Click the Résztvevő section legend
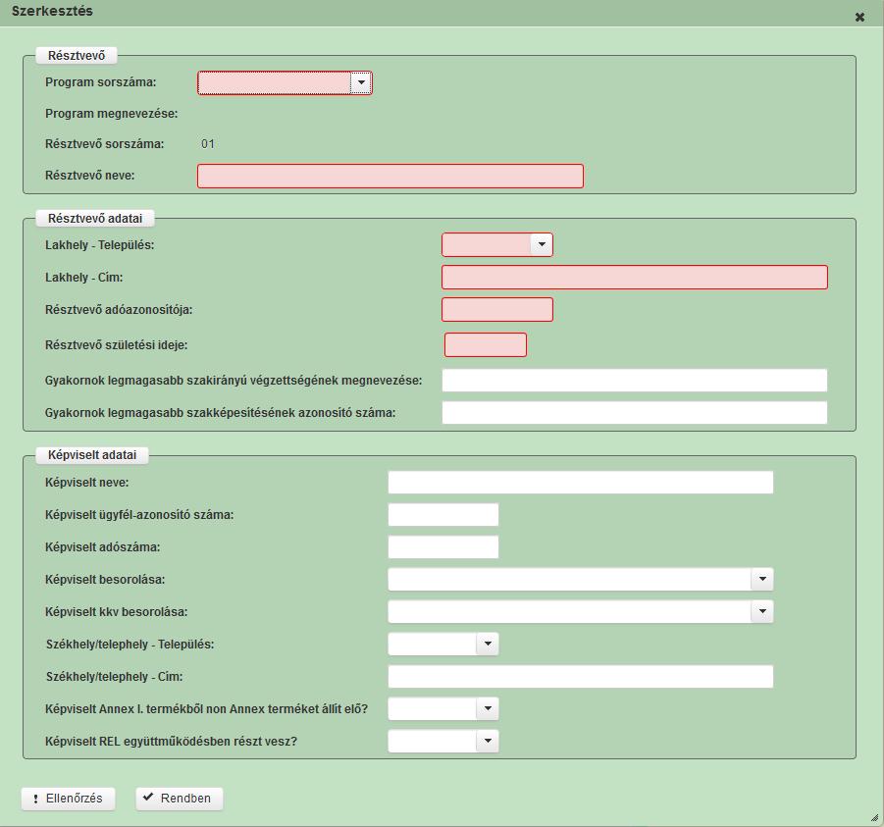884x827 pixels. tap(77, 56)
